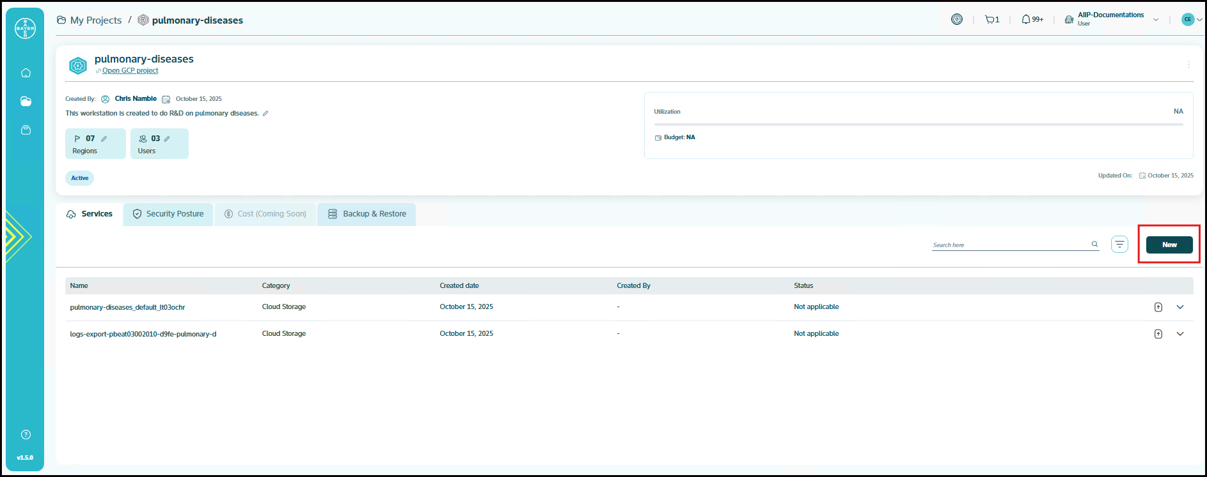Click the help question mark icon
The image size is (1207, 477).
[x=26, y=435]
